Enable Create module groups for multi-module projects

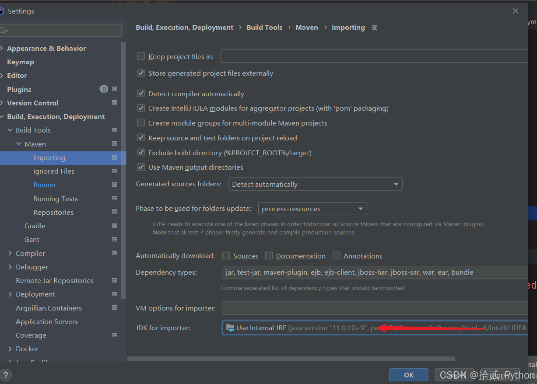141,123
